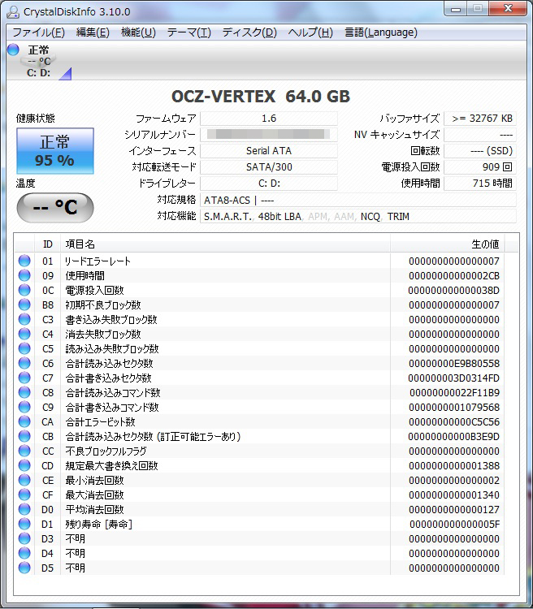Open the ディスク(D) menu
533x609 pixels.
[249, 32]
